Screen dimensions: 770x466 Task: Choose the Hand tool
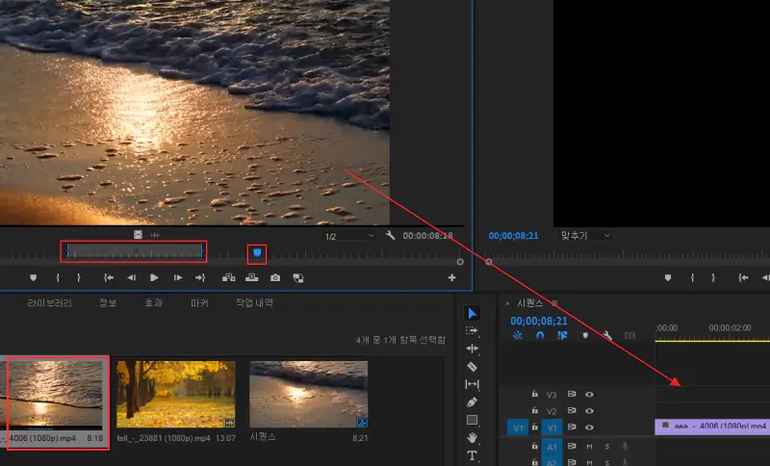pos(472,437)
